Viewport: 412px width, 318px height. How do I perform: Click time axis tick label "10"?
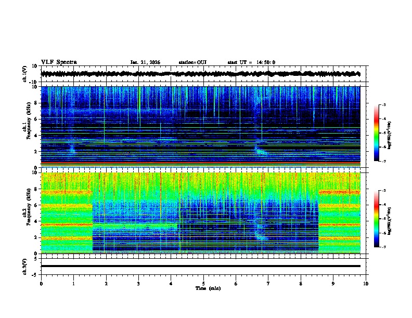click(x=366, y=284)
